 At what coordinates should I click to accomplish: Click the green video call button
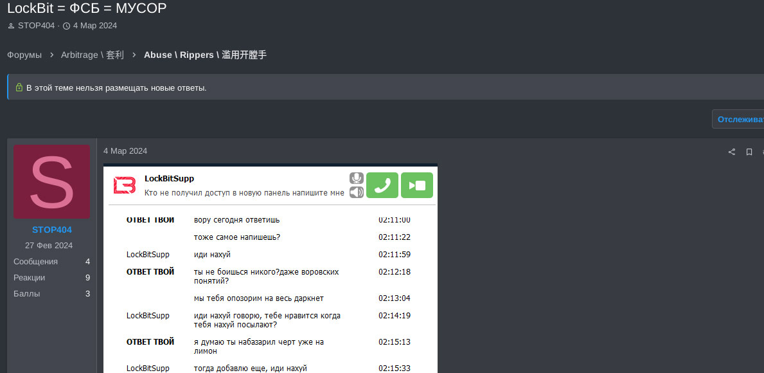click(x=416, y=185)
